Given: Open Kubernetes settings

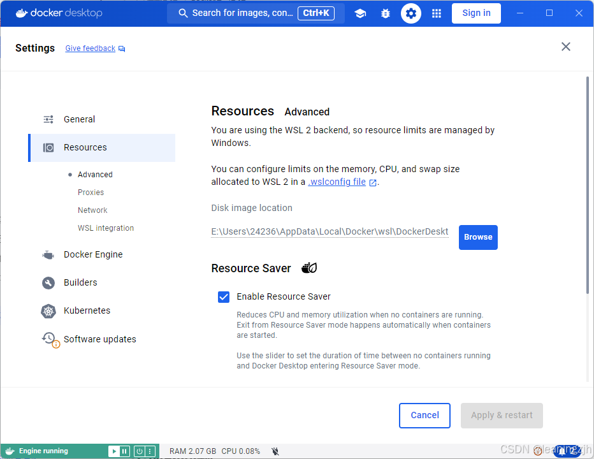Looking at the screenshot, I should click(102, 311).
